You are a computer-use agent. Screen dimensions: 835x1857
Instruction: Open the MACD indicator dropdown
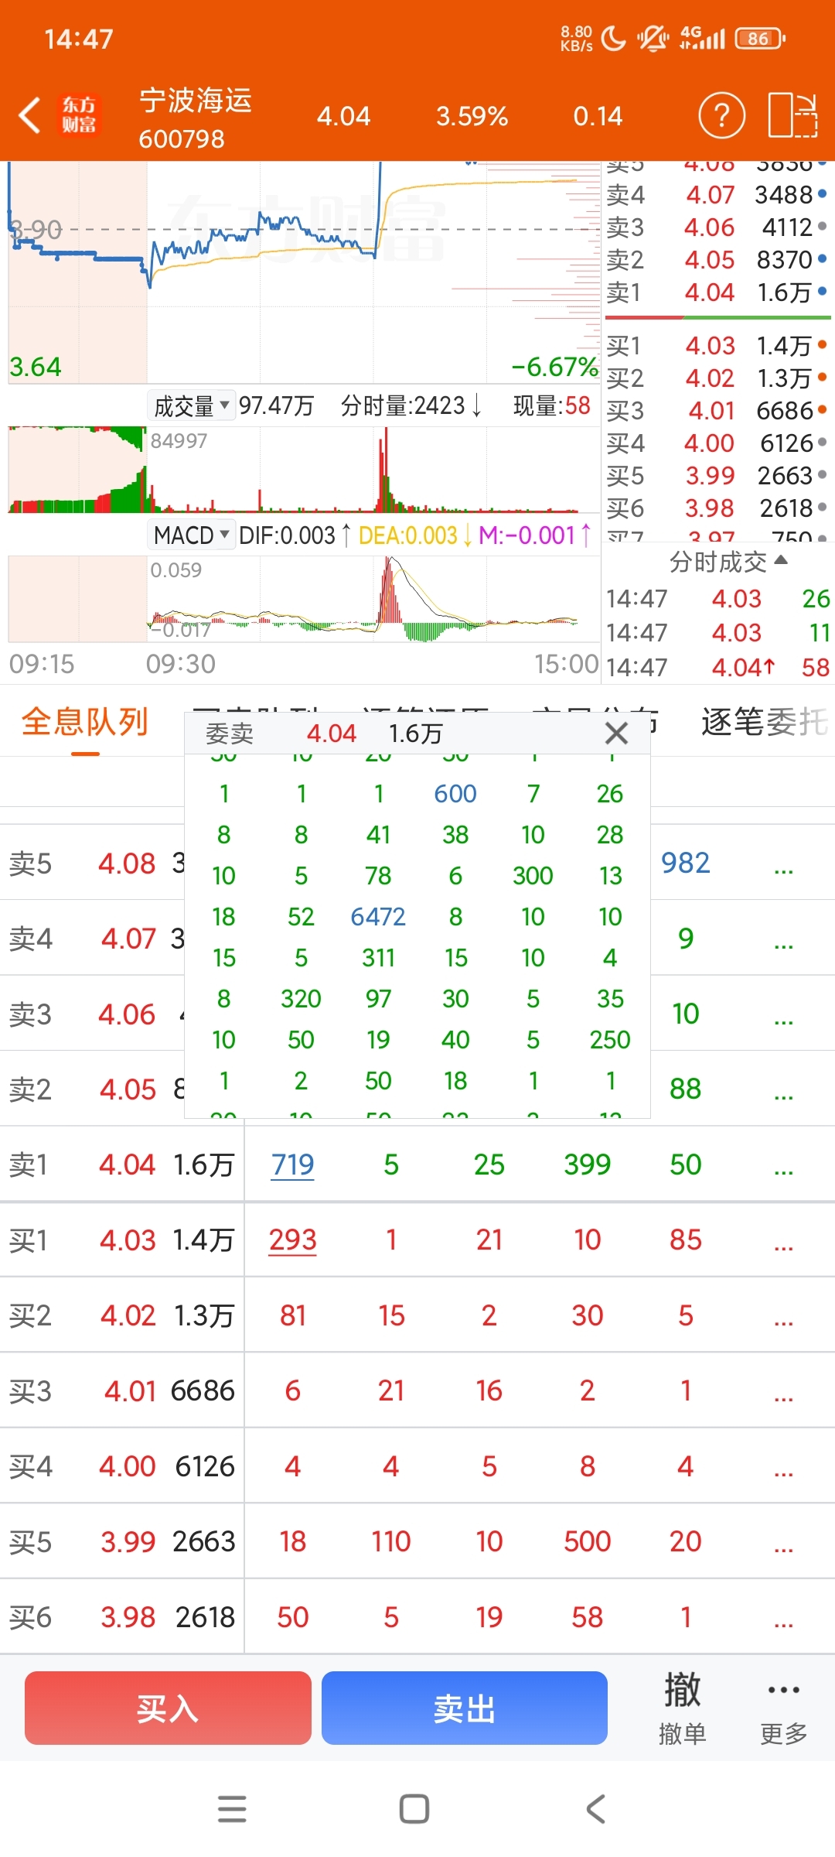[191, 535]
